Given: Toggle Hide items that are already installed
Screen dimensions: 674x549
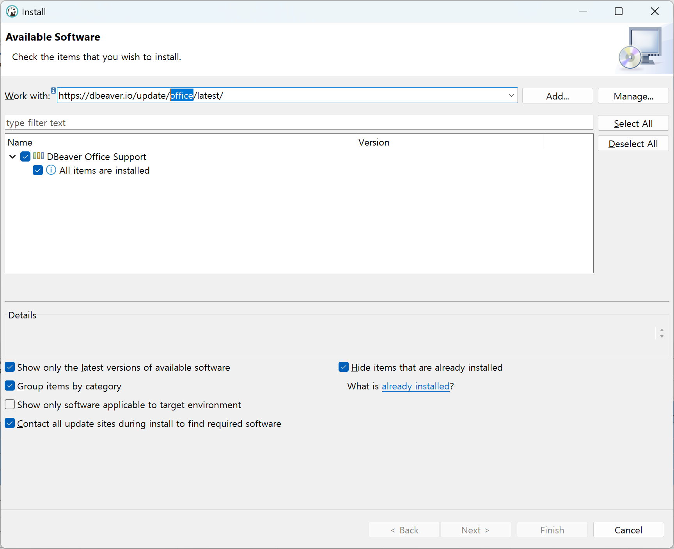Looking at the screenshot, I should pos(344,367).
